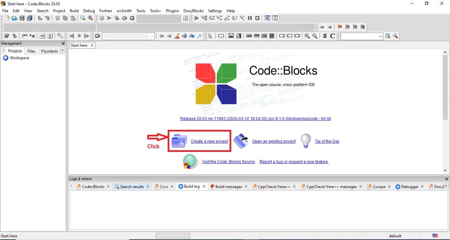
Task: Open the Tip of the Day link
Action: point(327,141)
